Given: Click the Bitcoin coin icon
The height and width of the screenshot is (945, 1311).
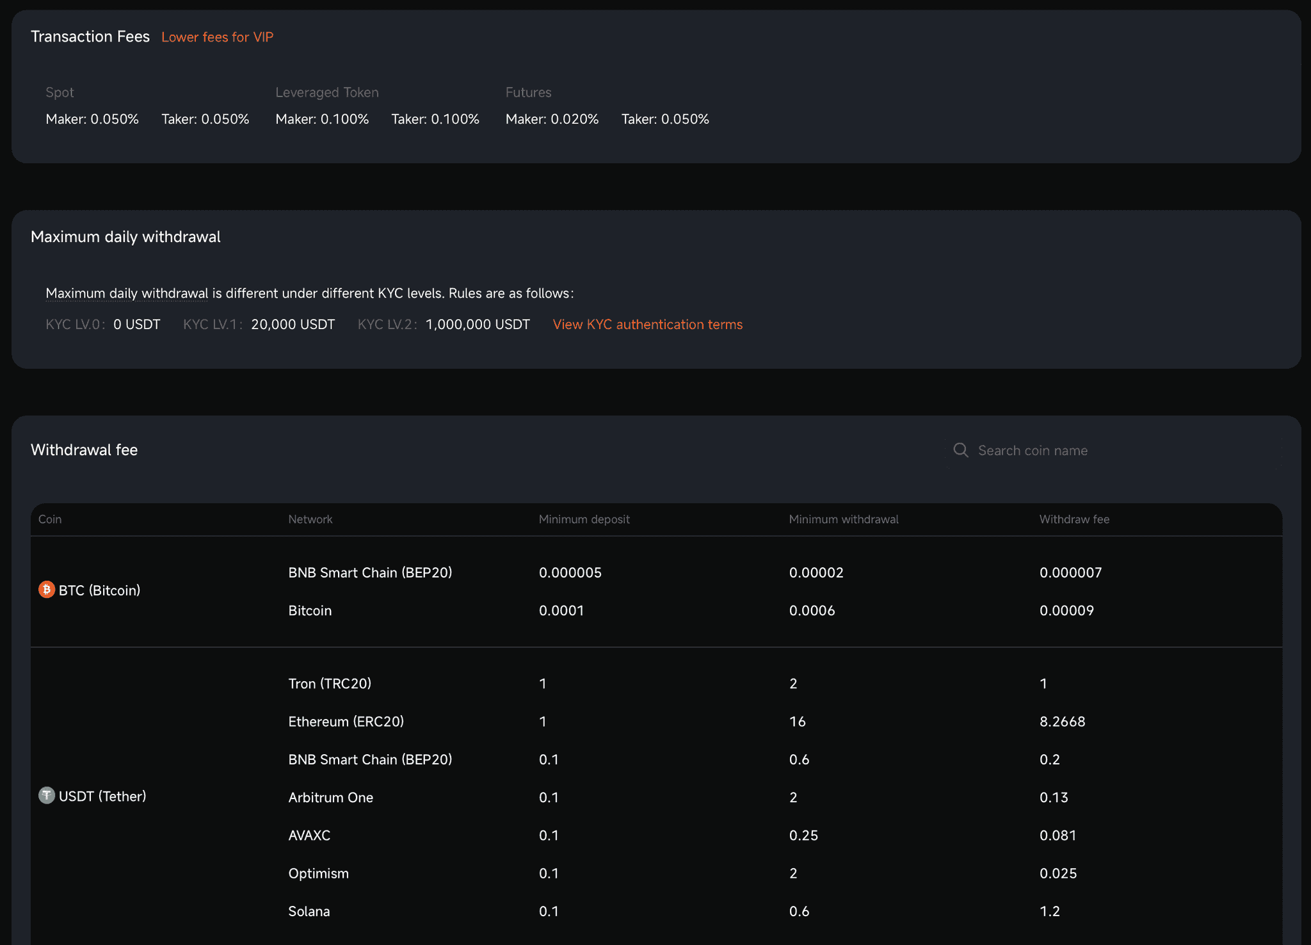Looking at the screenshot, I should click(47, 589).
